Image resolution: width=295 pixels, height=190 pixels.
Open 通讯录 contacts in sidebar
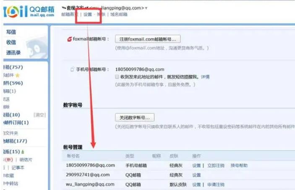(x=13, y=53)
